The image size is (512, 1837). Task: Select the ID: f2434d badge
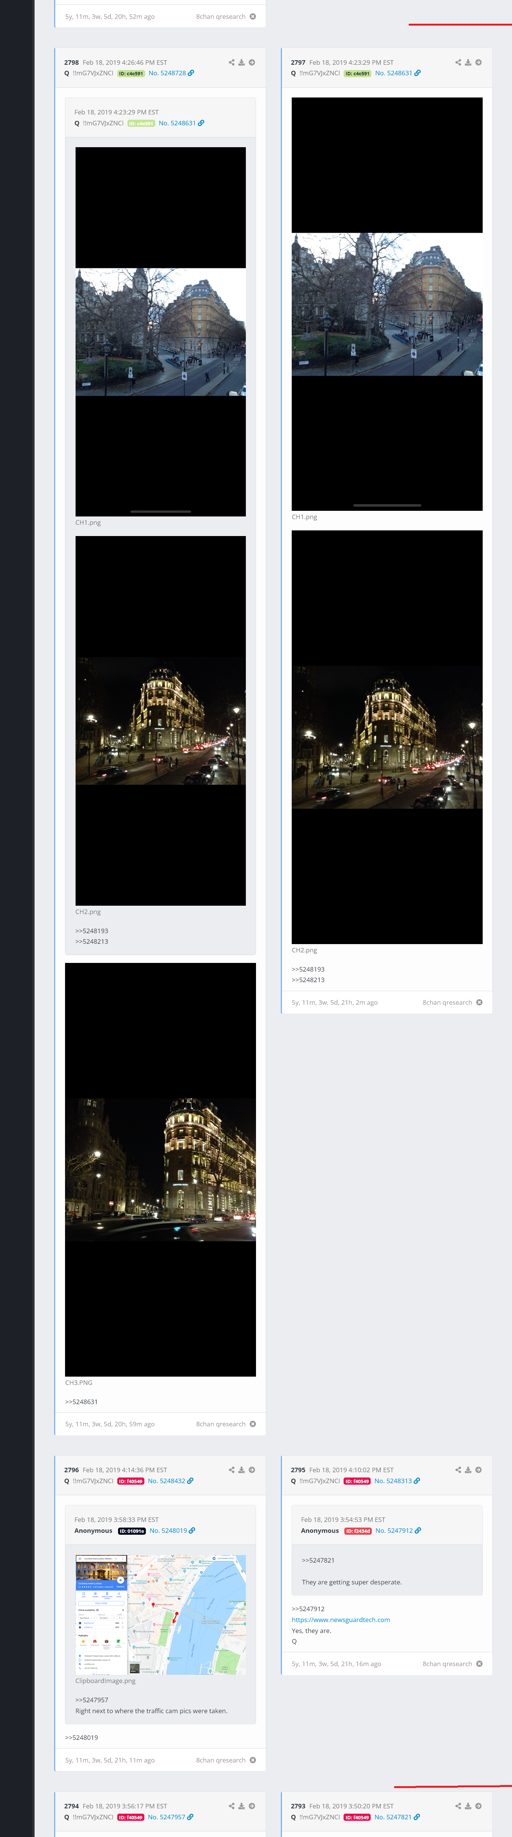tap(357, 1531)
